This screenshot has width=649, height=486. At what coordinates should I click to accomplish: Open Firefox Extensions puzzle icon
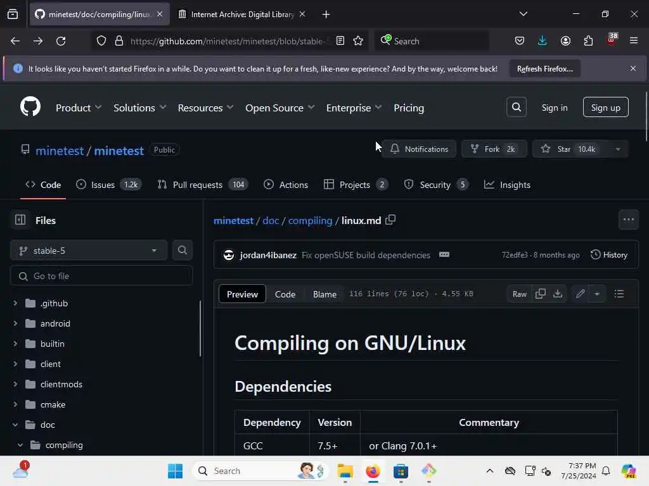point(588,40)
